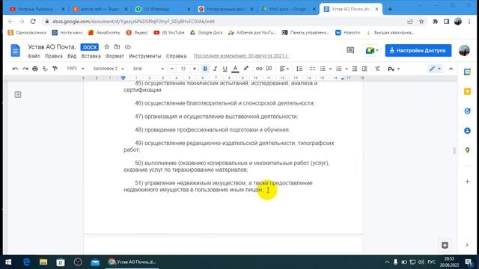Open Google Docs home icon
Image resolution: width=479 pixels, height=269 pixels.
coord(15,50)
